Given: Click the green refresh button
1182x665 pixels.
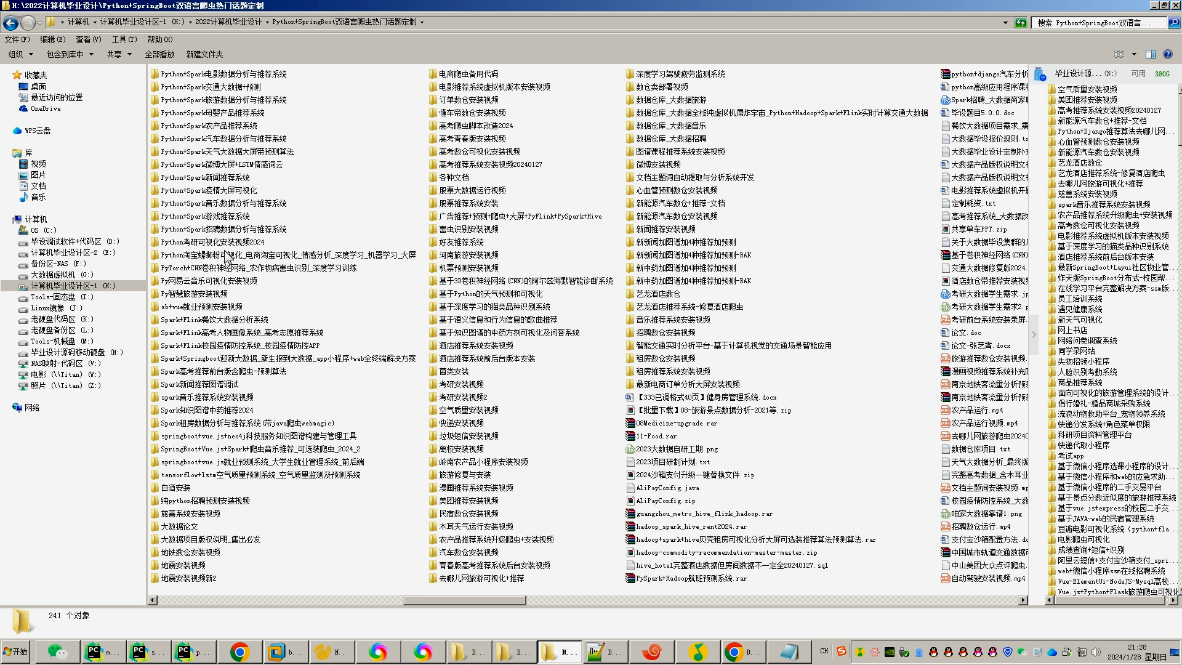Looking at the screenshot, I should pyautogui.click(x=1021, y=23).
